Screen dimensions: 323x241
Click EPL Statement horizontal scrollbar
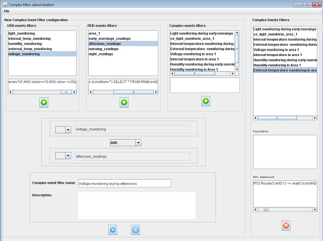click(x=284, y=209)
